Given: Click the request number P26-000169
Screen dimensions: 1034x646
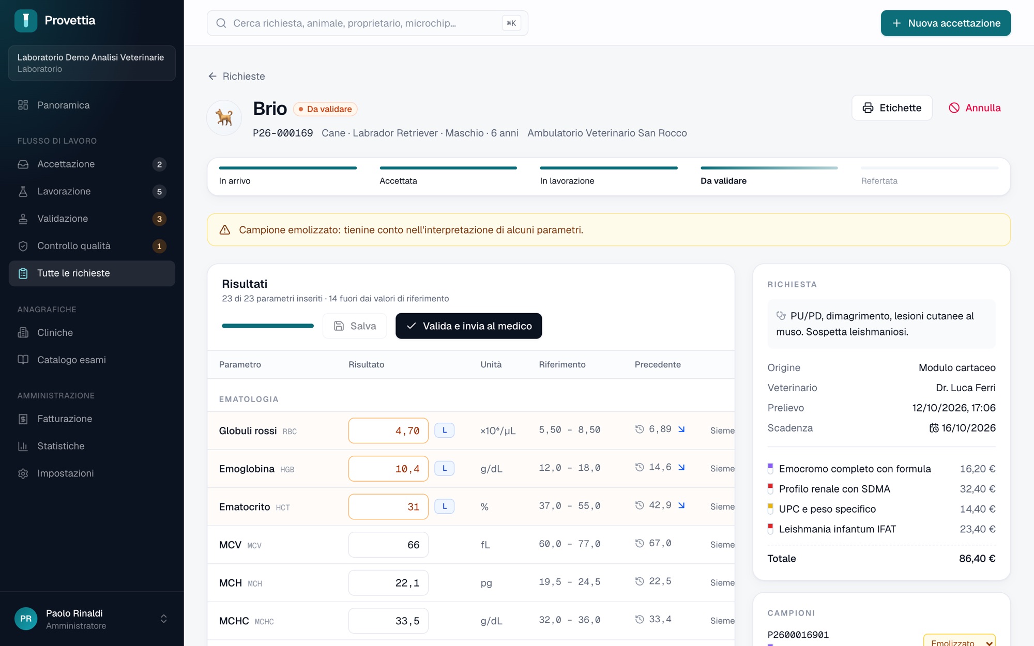Looking at the screenshot, I should (x=283, y=133).
